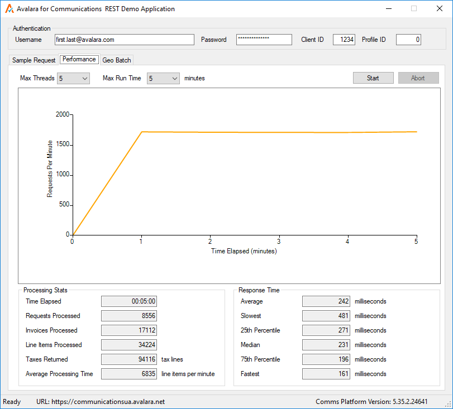Viewport: 453px width, 409px height.
Task: Select the Performance tab
Action: pyautogui.click(x=79, y=60)
